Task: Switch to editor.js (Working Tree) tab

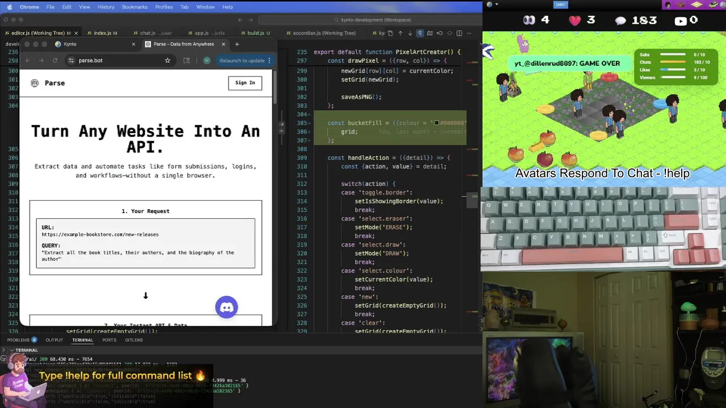Action: point(41,33)
